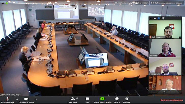
Task: Click Показать клавиатуру button
Action: 123,3
